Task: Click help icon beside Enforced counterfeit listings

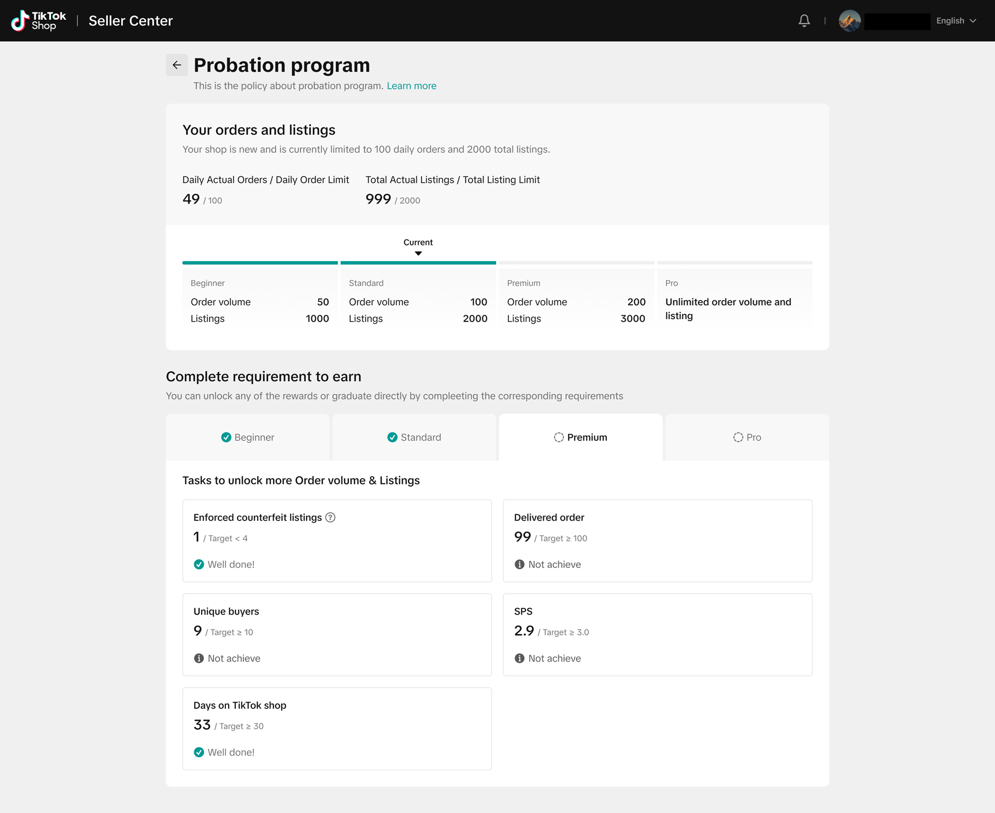Action: click(330, 518)
